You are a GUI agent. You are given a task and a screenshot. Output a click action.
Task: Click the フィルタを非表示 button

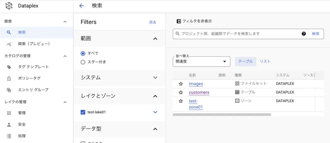(x=194, y=21)
